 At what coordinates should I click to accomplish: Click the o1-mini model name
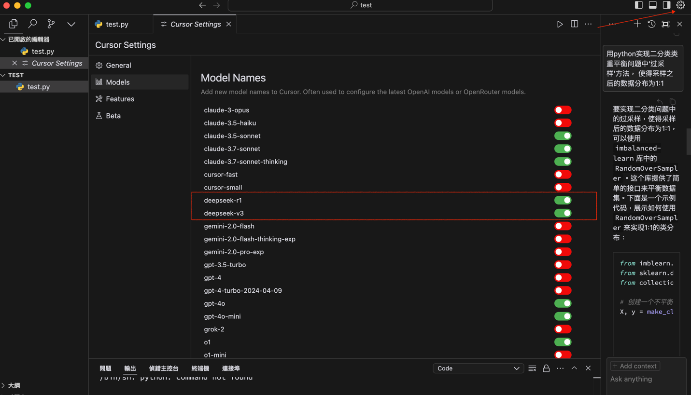tap(215, 355)
